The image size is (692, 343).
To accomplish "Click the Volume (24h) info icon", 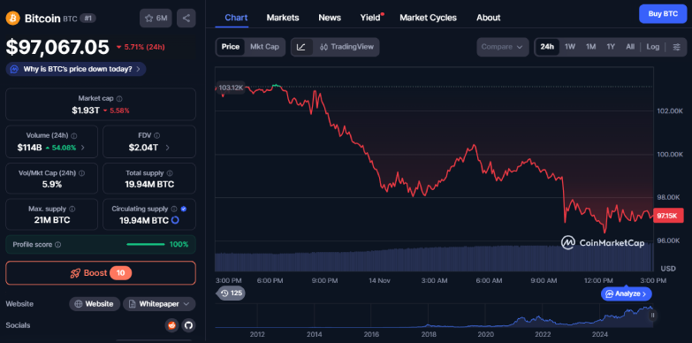I will [74, 136].
